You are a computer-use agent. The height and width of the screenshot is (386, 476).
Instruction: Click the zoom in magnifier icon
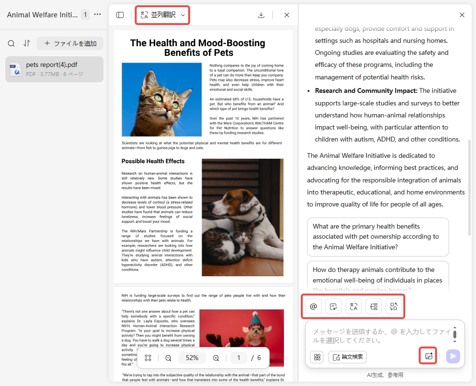click(216, 358)
